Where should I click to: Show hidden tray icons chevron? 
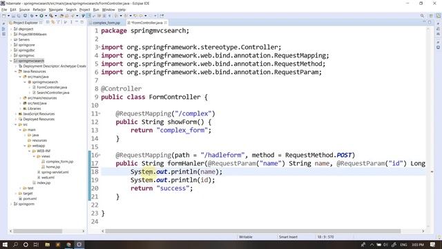(x=372, y=244)
